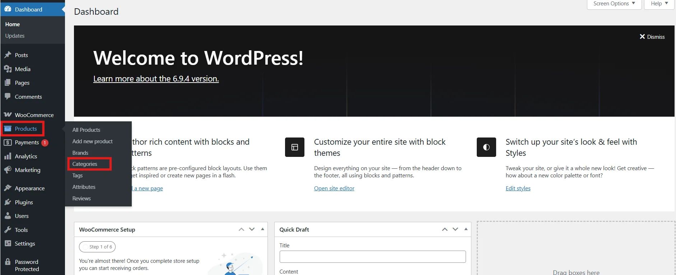Open the Users menu label
This screenshot has width=676, height=275.
click(x=22, y=216)
